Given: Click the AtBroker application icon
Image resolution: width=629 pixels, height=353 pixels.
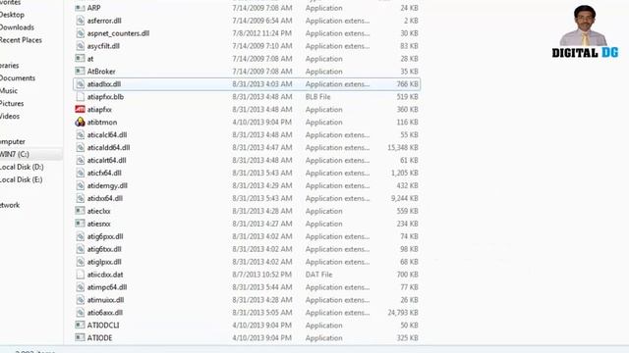Looking at the screenshot, I should point(80,72).
